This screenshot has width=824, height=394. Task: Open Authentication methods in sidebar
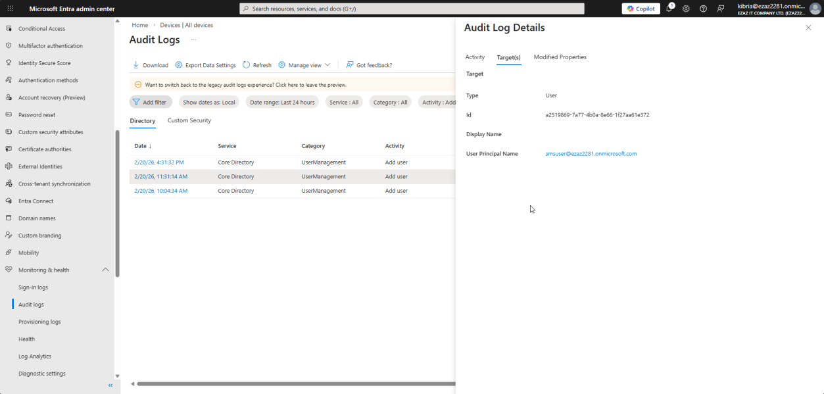coord(48,80)
